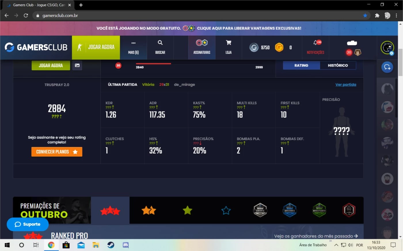Click the image icon beside JOGAR AGORA
This screenshot has width=403, height=251.
(77, 65)
